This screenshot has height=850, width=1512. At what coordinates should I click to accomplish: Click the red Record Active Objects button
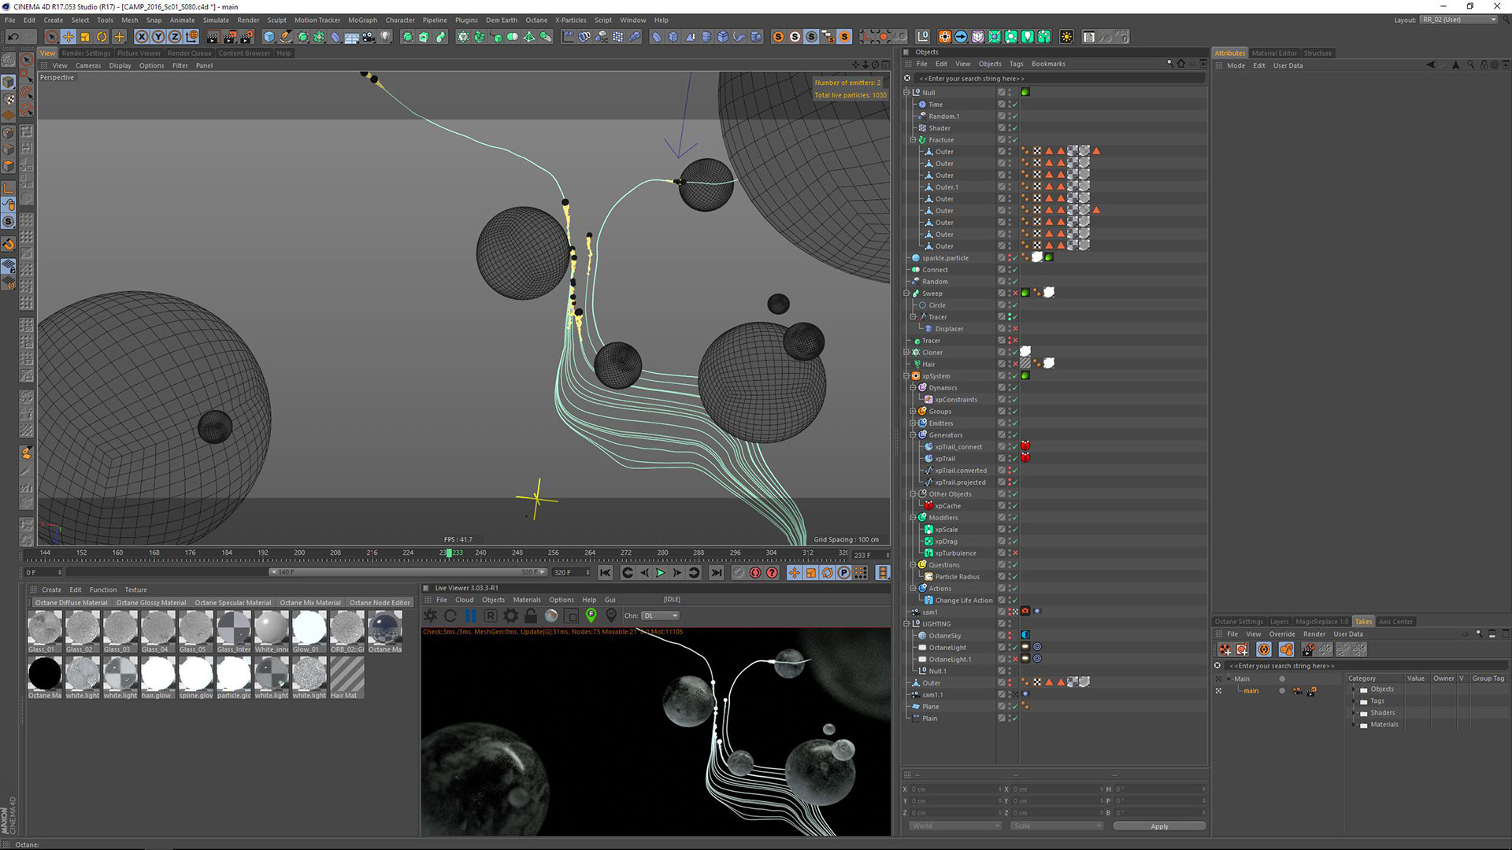click(738, 572)
